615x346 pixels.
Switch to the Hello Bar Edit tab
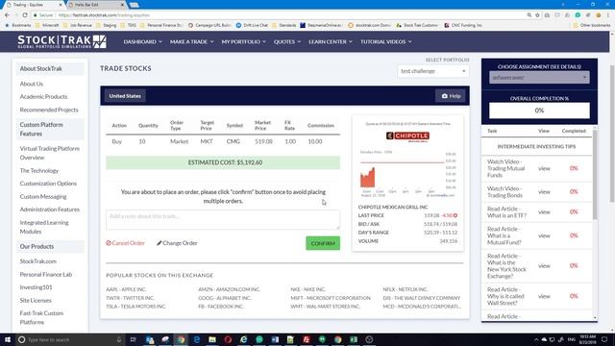[x=95, y=5]
